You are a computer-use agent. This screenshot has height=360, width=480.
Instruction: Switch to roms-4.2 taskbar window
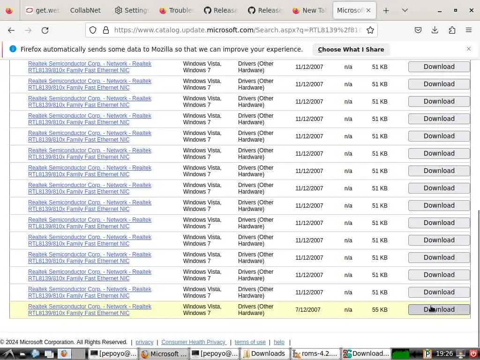tap(315, 354)
